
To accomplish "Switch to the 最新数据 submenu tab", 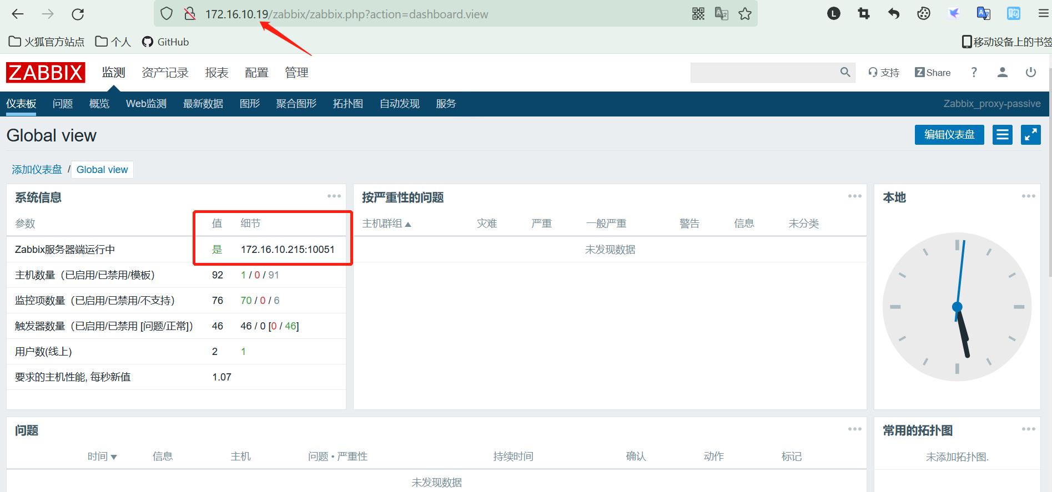I will coord(203,104).
